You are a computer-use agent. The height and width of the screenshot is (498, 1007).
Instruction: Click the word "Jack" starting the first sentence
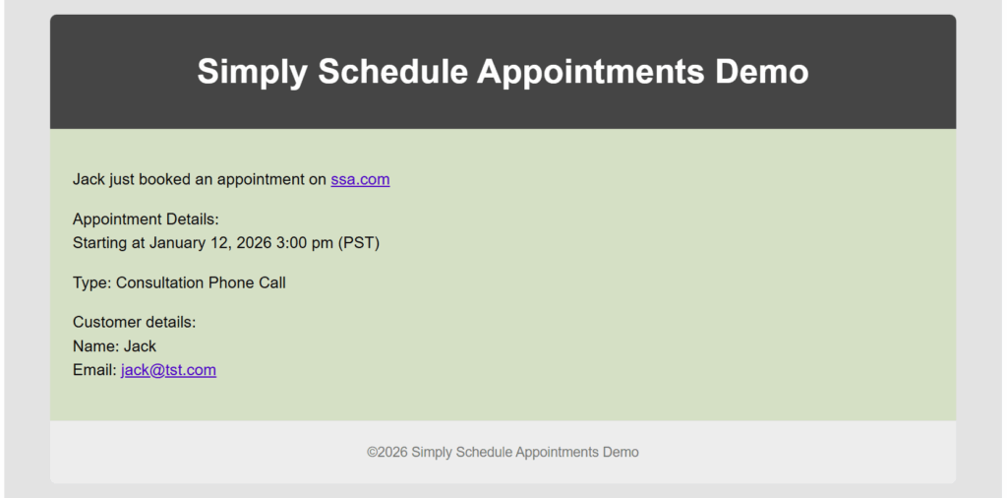click(89, 179)
